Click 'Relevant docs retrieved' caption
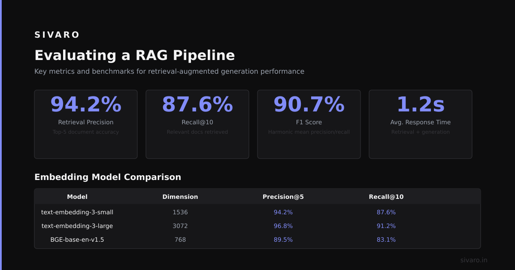 [197, 132]
